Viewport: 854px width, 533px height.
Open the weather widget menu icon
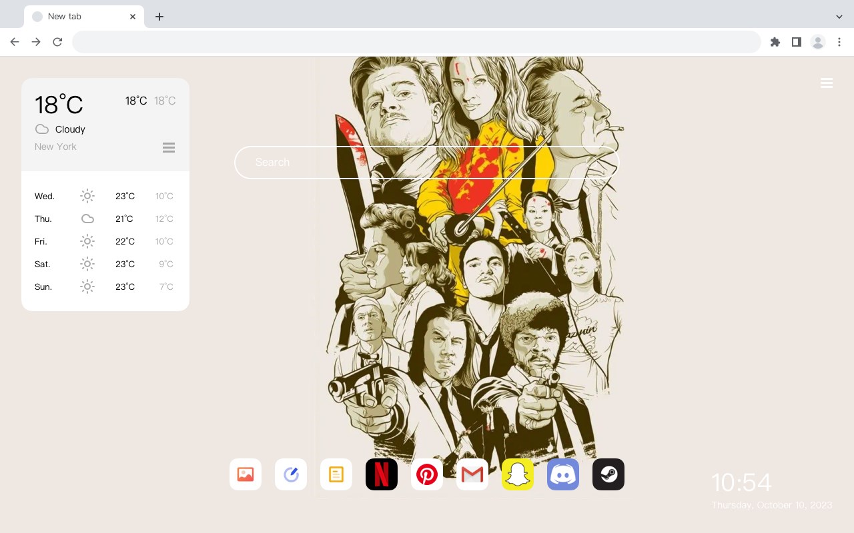pyautogui.click(x=169, y=147)
